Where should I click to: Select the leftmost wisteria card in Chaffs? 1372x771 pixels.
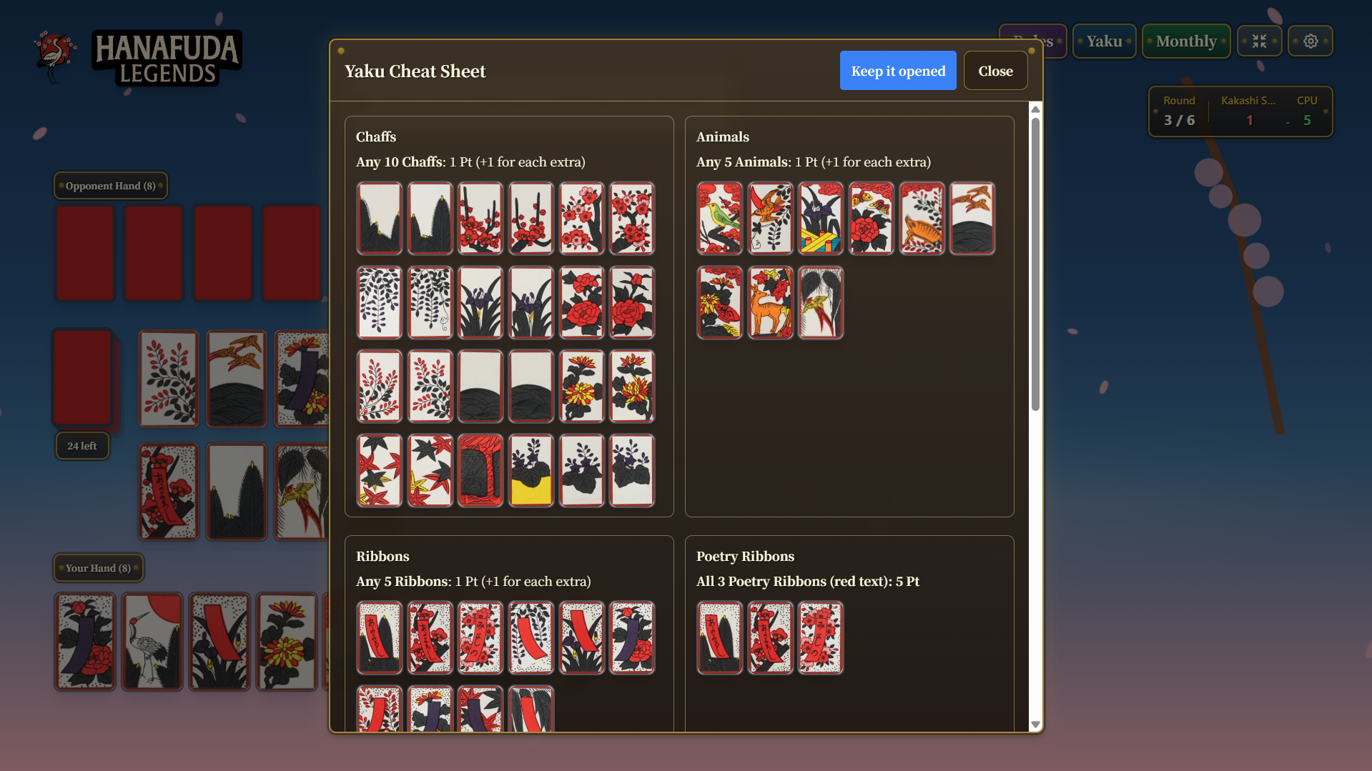(x=379, y=302)
